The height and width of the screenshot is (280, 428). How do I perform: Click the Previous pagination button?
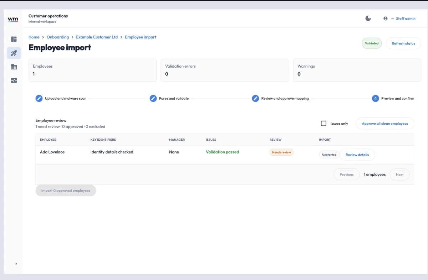pyautogui.click(x=346, y=175)
